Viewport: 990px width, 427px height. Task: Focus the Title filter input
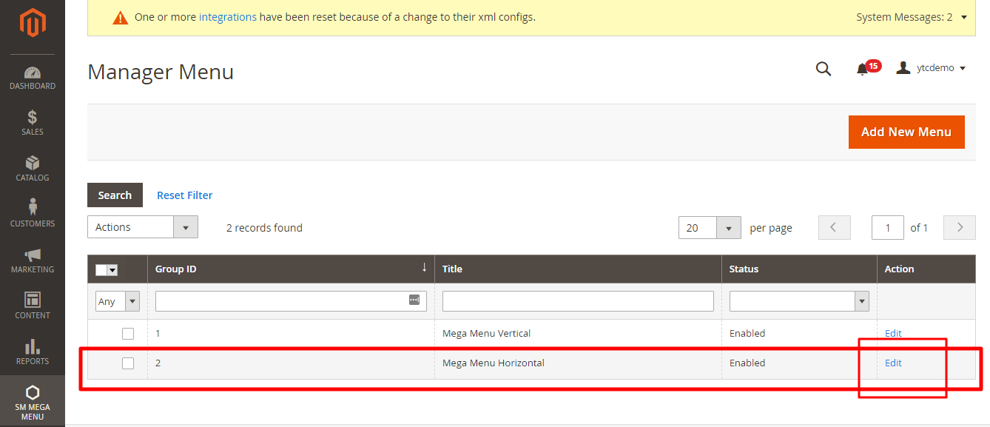[578, 301]
